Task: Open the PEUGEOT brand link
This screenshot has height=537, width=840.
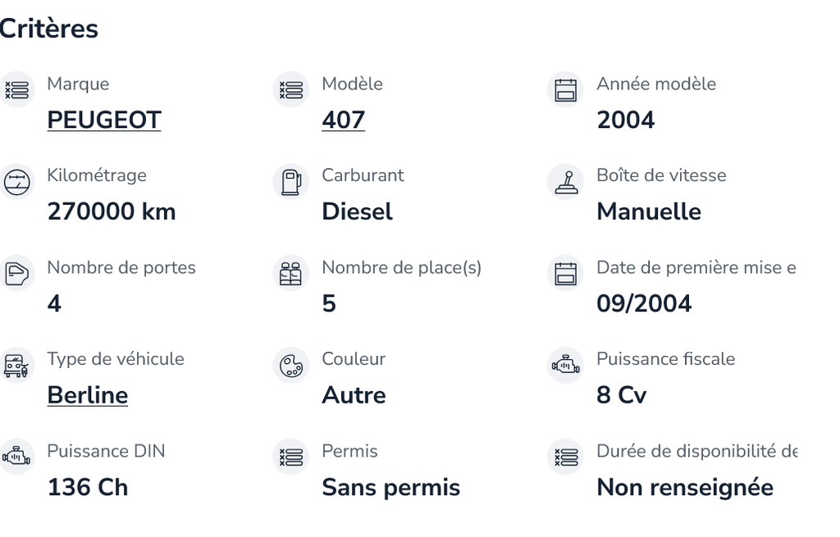Action: 104,120
